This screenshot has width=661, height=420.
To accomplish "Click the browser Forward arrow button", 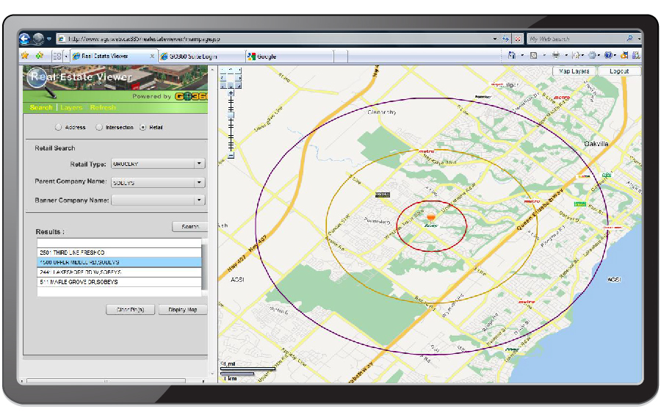I will [38, 39].
